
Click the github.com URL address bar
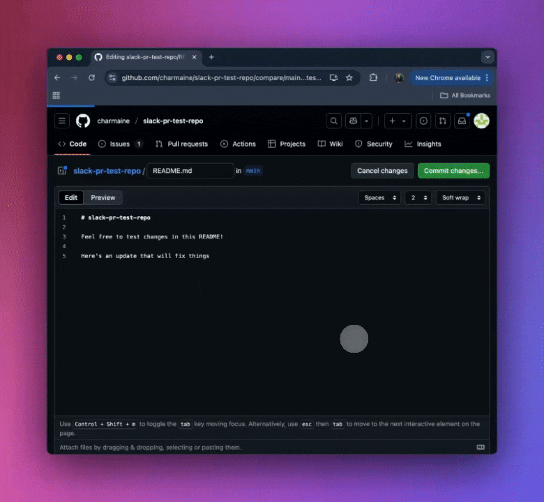(221, 77)
